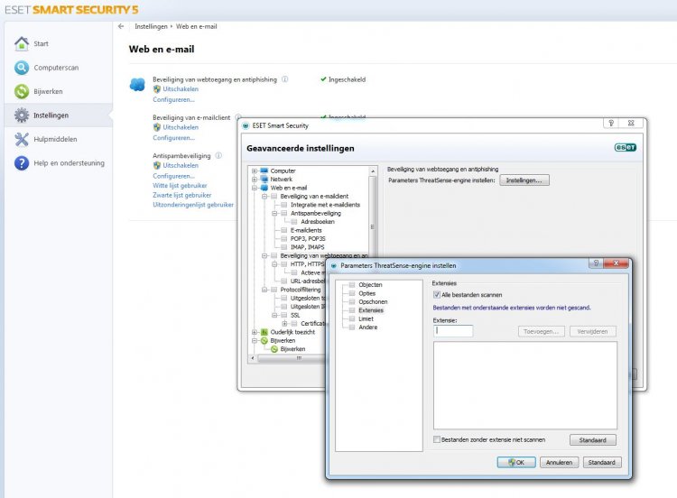Screen dimensions: 677x498
Task: Click the Annuleren button
Action: click(x=559, y=462)
